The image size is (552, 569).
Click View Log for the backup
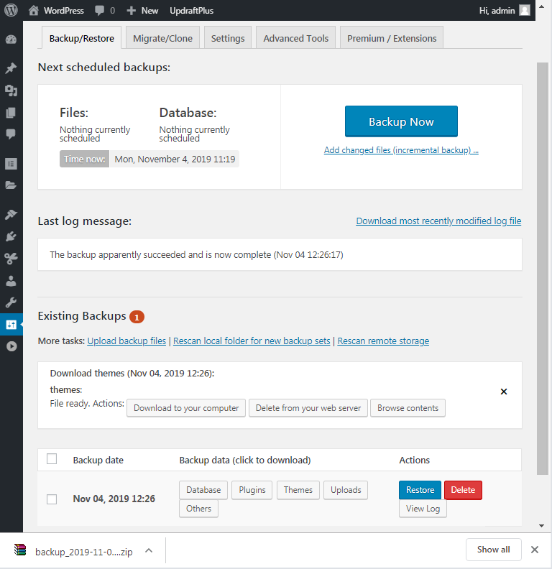pyautogui.click(x=423, y=509)
